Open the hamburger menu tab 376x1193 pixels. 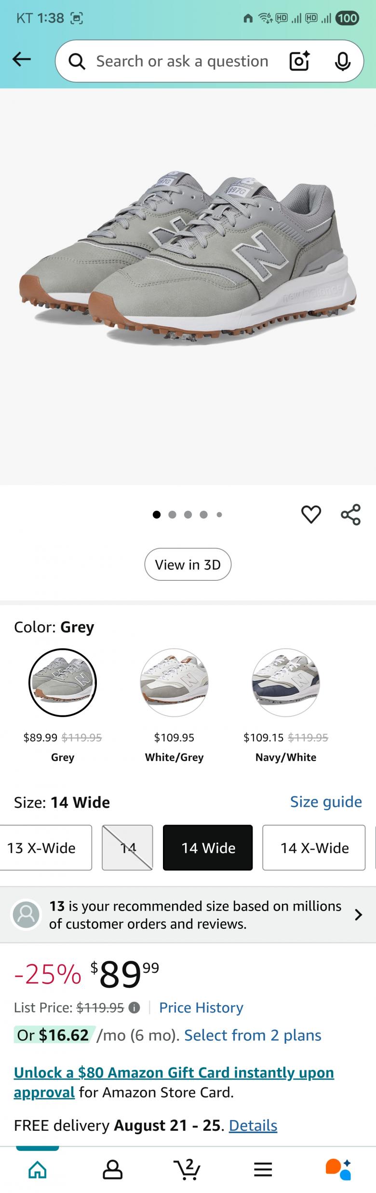[263, 1169]
